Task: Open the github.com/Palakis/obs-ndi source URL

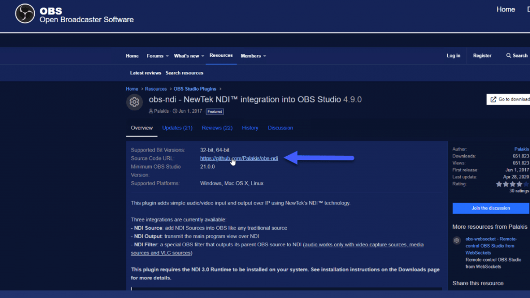Action: point(239,158)
